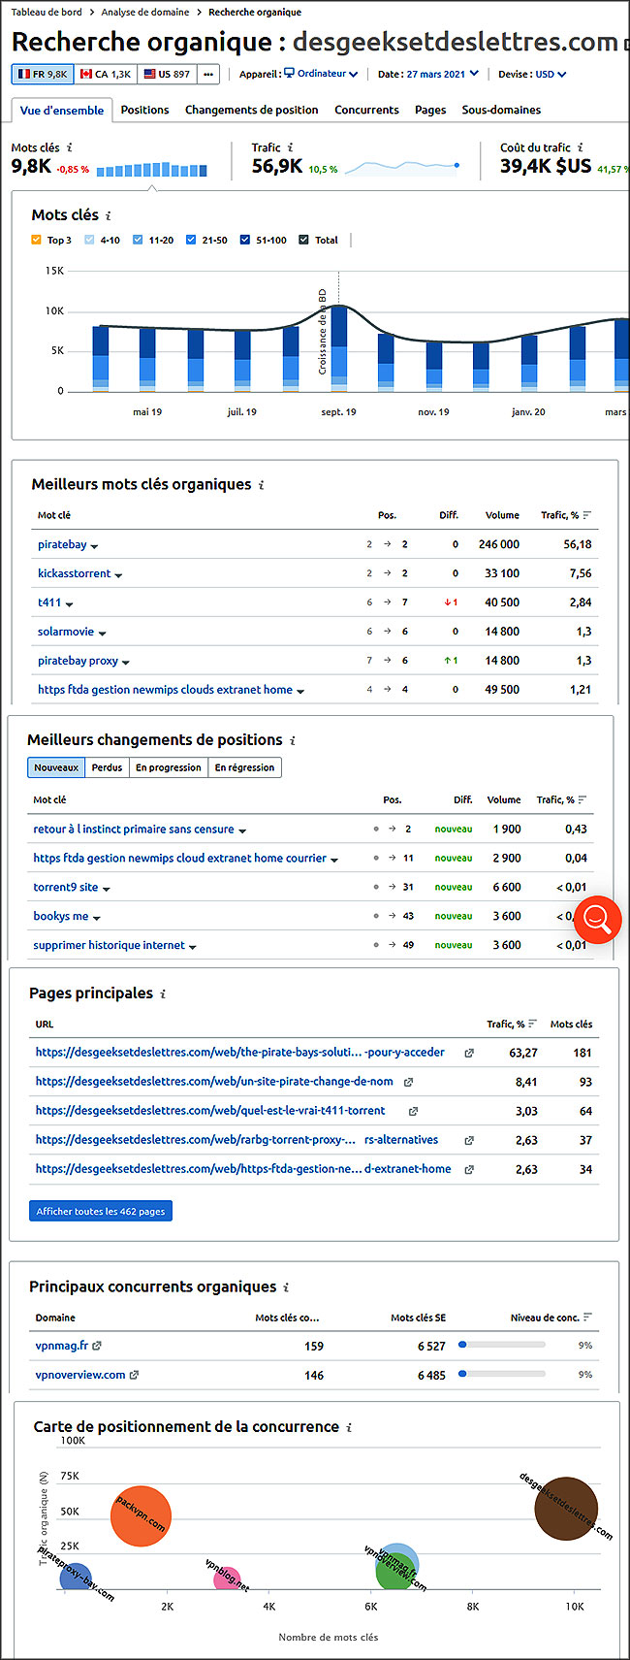Show info for Principaux concurrents organiques

[286, 1287]
